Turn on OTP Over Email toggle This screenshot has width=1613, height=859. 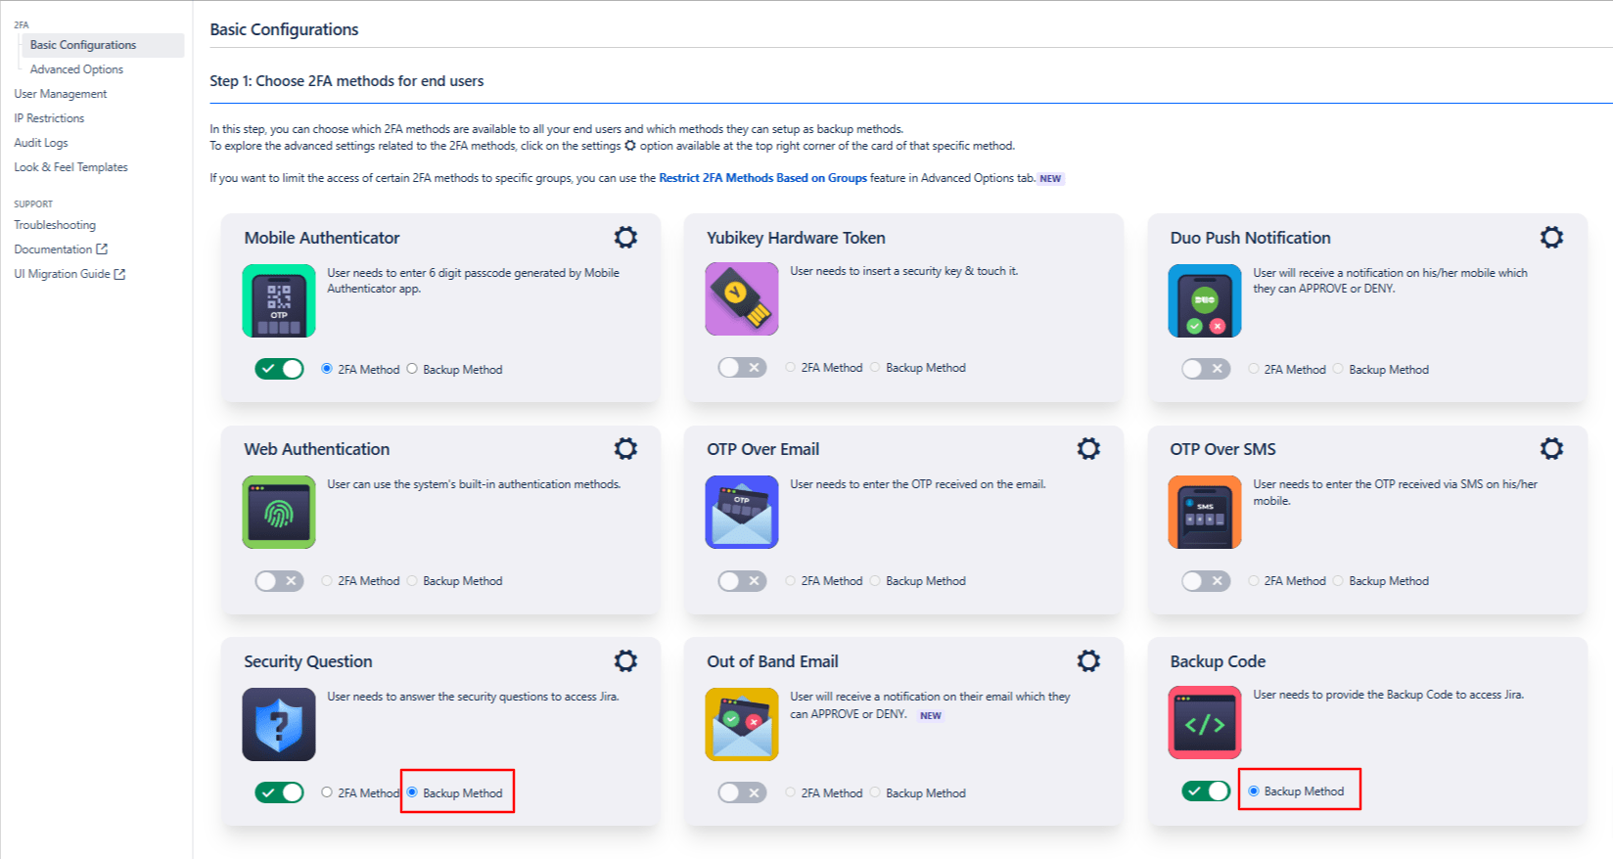[742, 581]
